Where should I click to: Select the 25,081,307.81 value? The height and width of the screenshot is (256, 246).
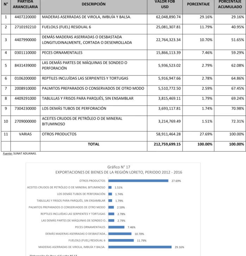coord(168,27)
